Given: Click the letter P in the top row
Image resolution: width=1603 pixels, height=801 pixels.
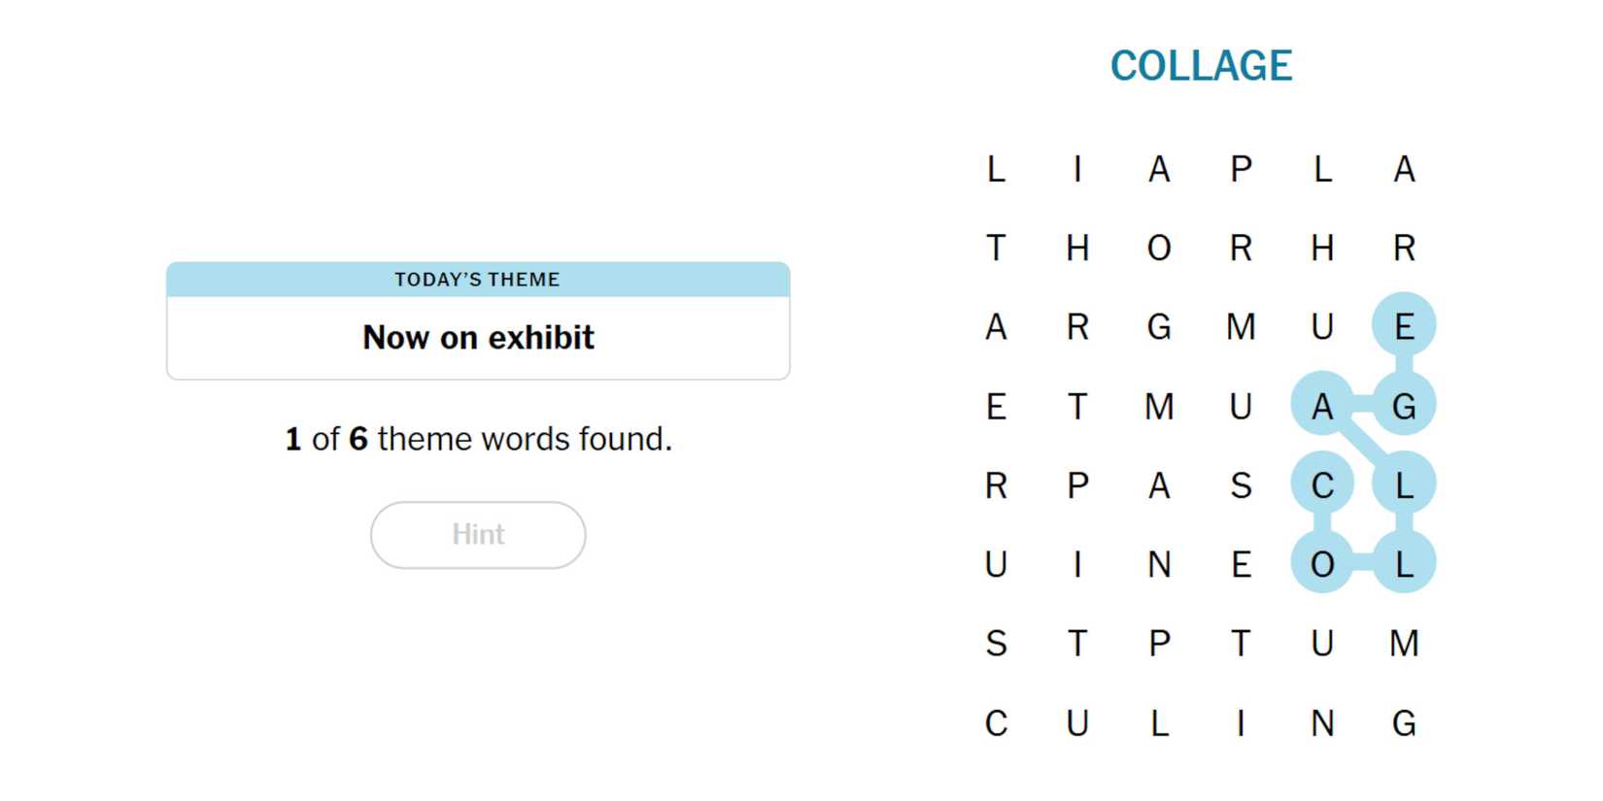Looking at the screenshot, I should 1241,169.
